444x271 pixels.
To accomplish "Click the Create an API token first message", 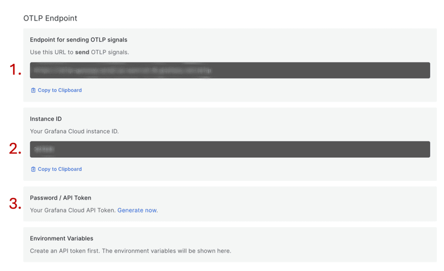I will 130,251.
